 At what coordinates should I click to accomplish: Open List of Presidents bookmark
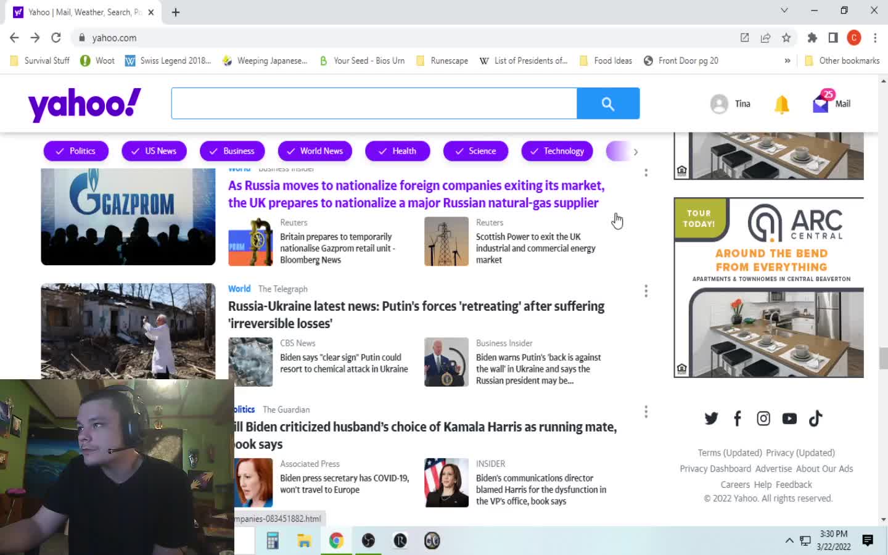click(x=524, y=60)
